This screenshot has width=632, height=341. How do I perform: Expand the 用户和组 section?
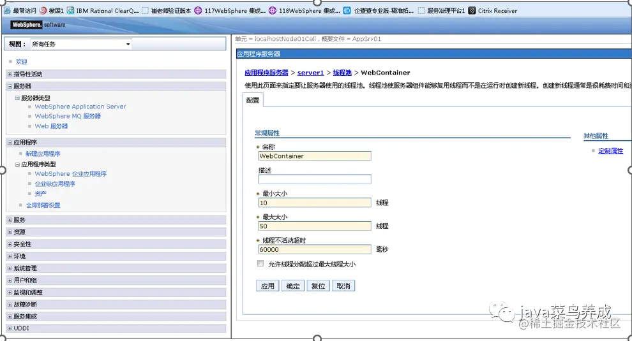pos(10,280)
